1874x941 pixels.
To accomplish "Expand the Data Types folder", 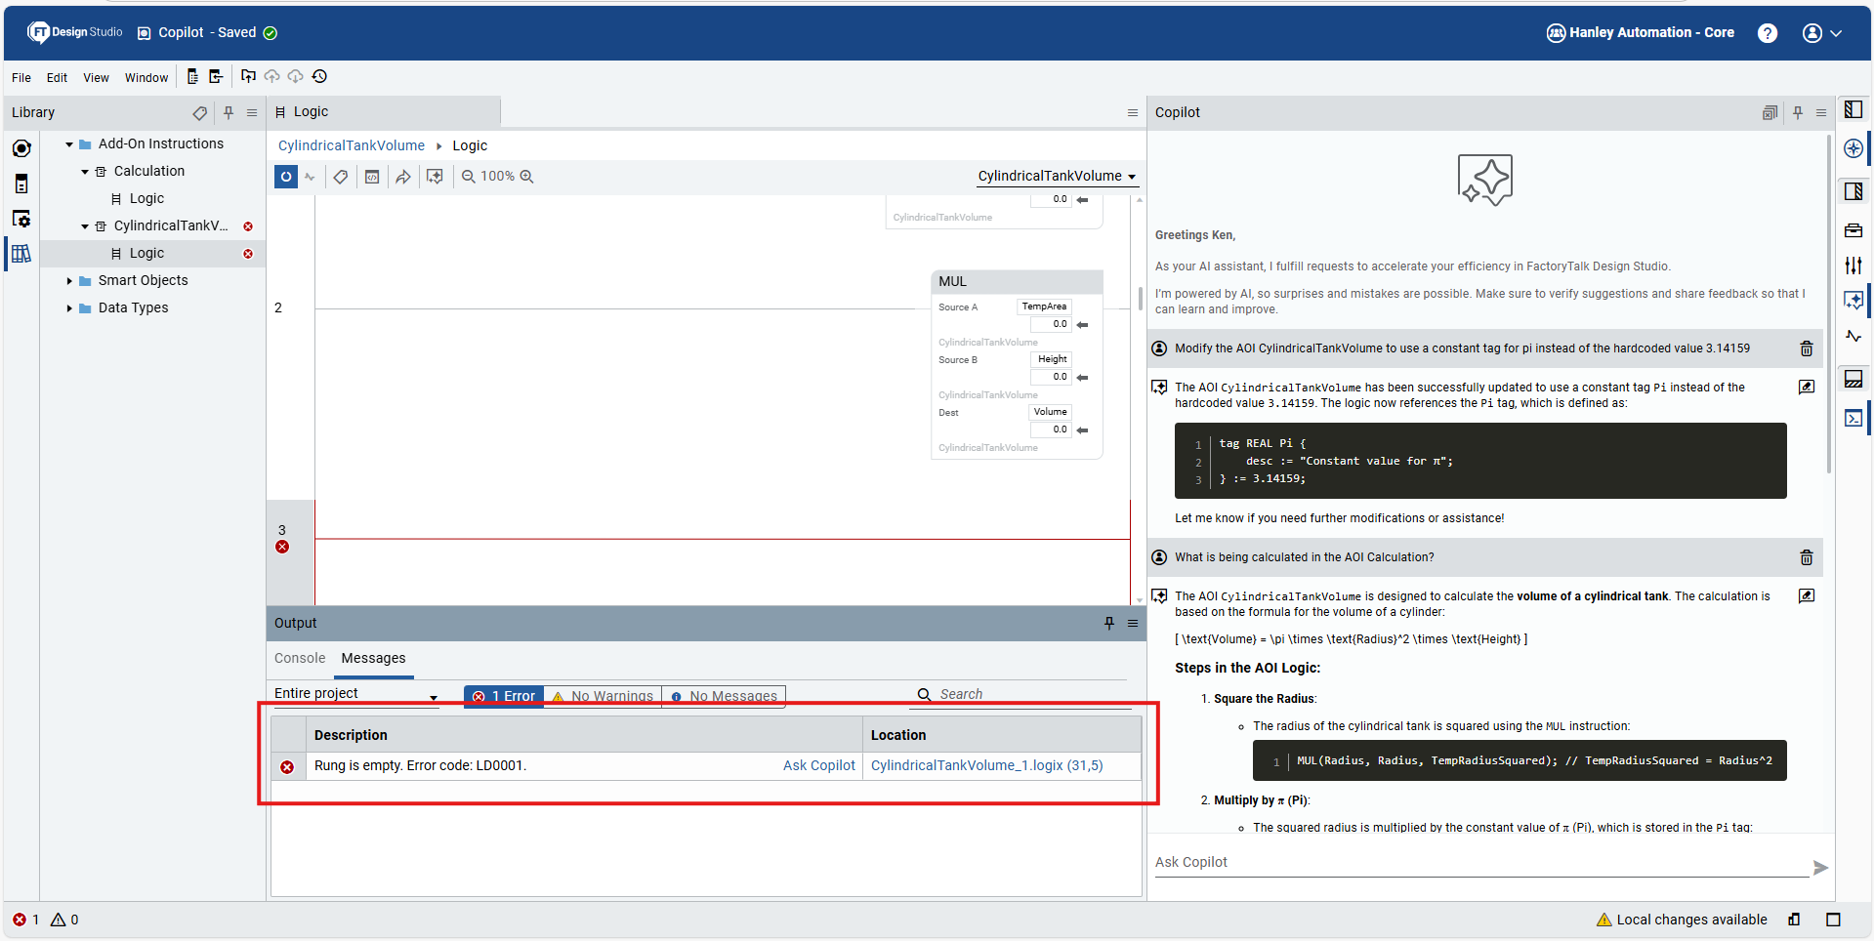I will [x=69, y=308].
